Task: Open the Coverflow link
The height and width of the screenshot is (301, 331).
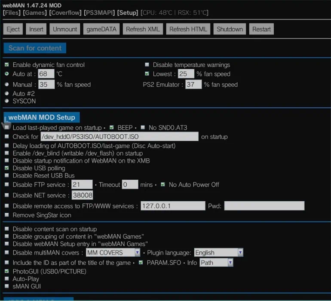Action: click(x=65, y=12)
